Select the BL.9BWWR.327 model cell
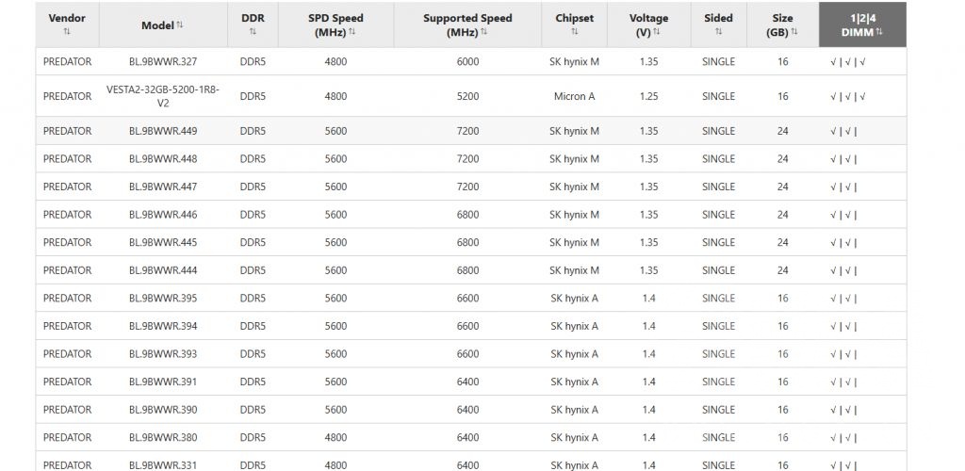The height and width of the screenshot is (471, 965). [x=163, y=62]
